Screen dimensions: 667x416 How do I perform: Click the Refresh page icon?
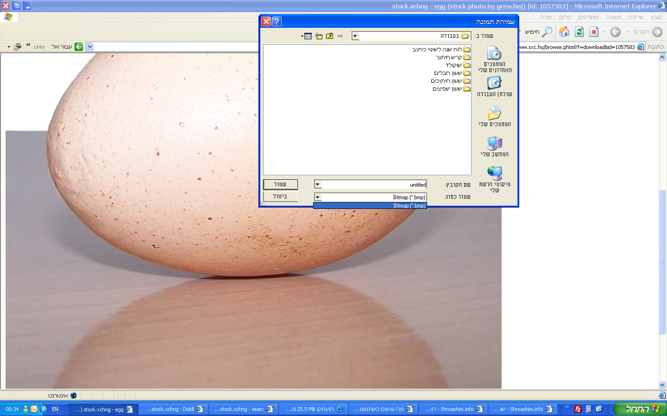(x=579, y=32)
